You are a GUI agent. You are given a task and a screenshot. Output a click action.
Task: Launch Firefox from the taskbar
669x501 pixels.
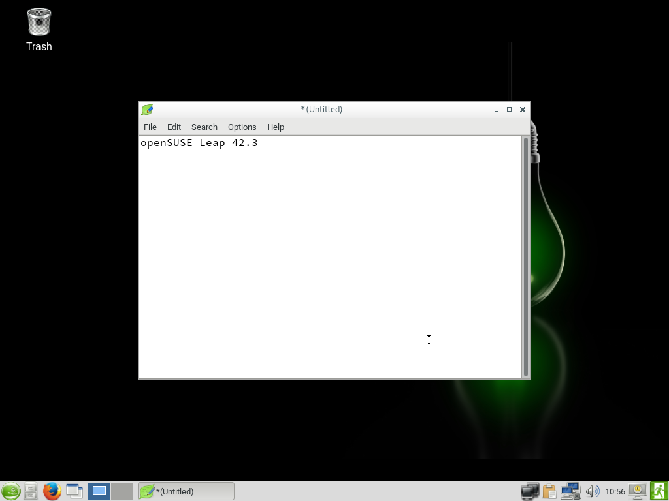coord(52,491)
